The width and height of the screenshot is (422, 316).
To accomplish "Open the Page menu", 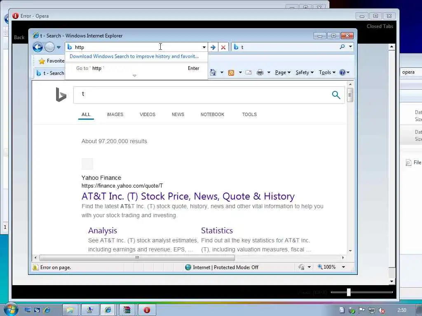I will pos(283,72).
